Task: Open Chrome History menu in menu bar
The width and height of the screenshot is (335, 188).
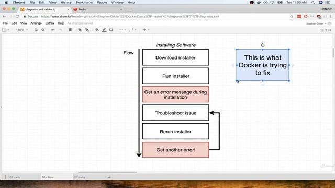Action: [66, 2]
